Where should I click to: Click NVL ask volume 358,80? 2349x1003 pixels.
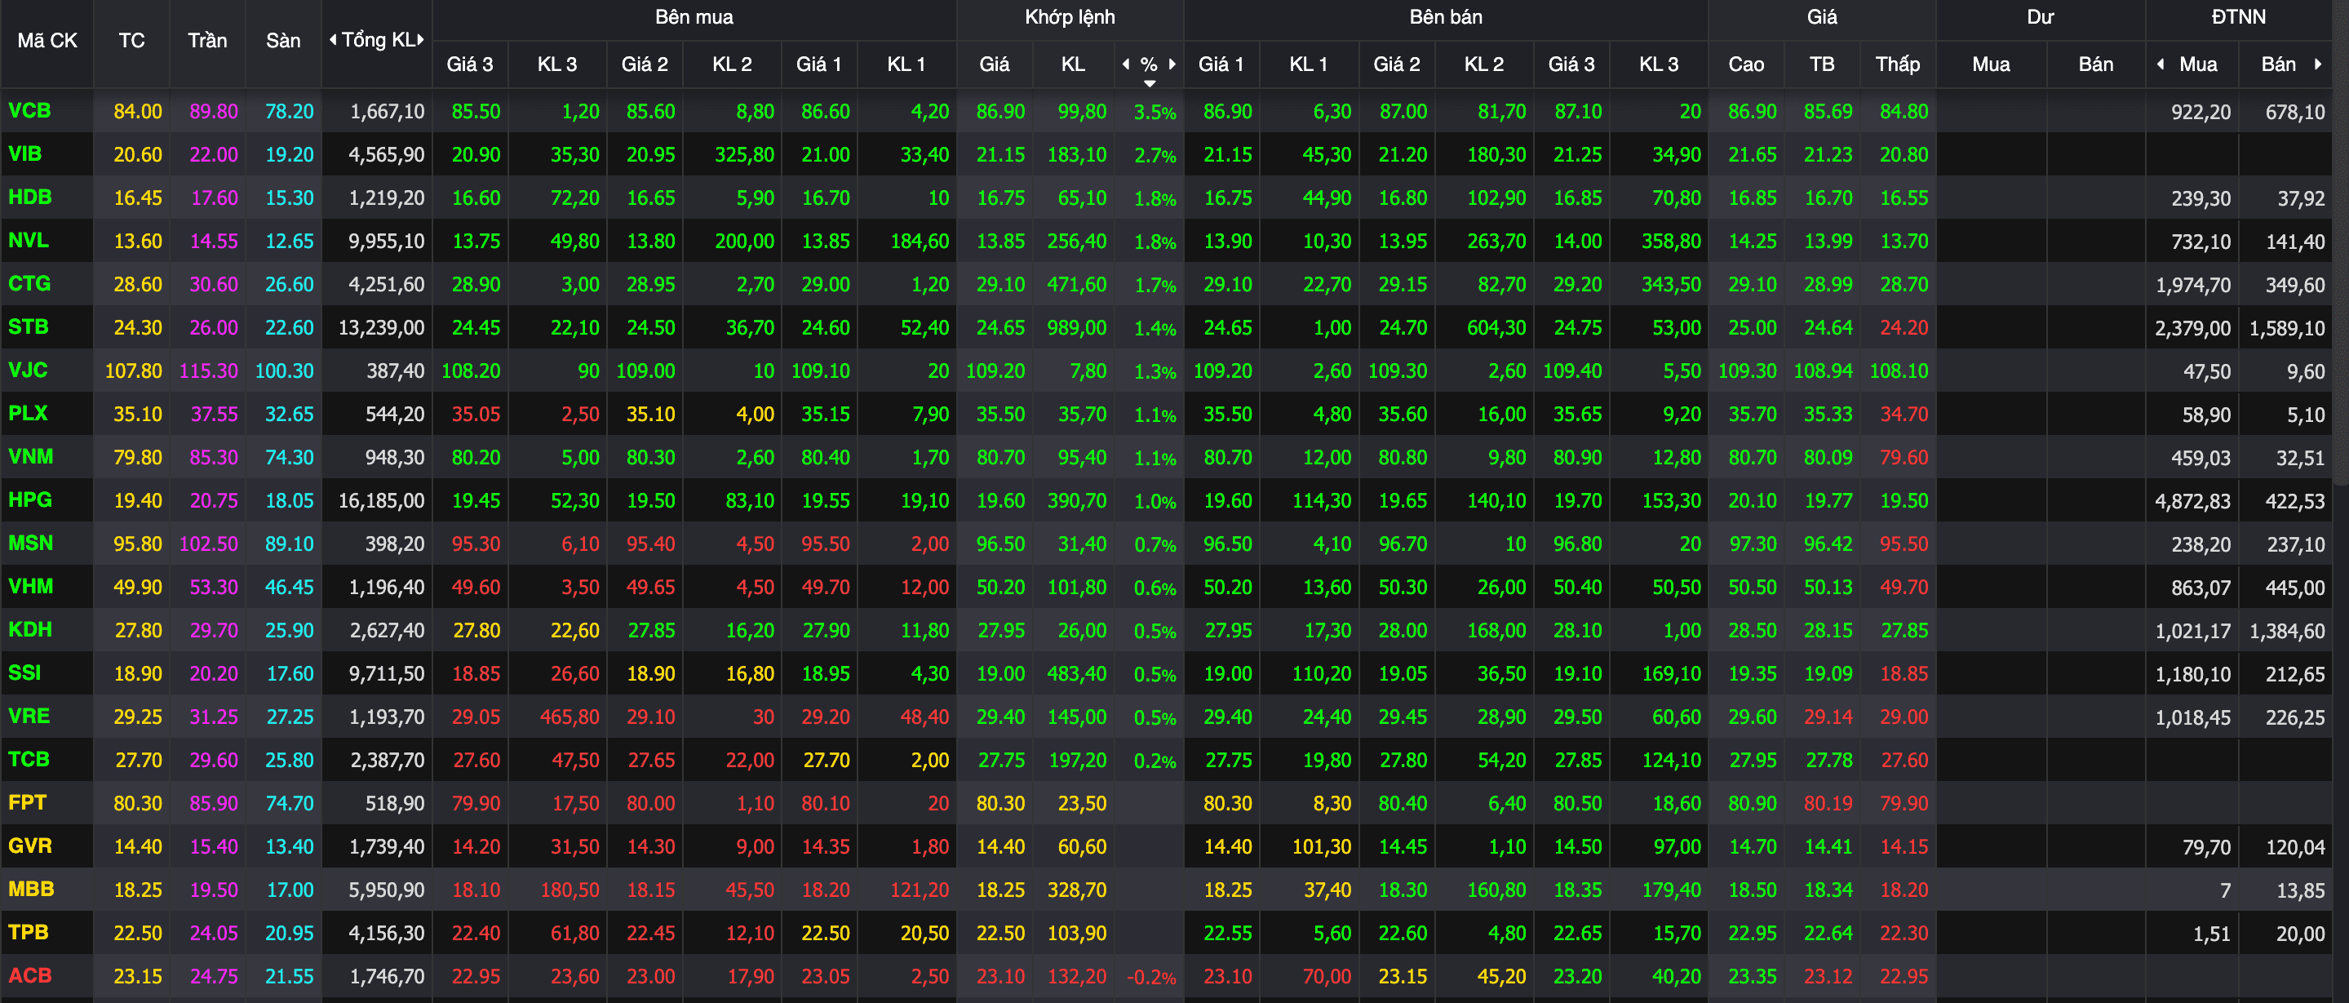pos(1670,241)
